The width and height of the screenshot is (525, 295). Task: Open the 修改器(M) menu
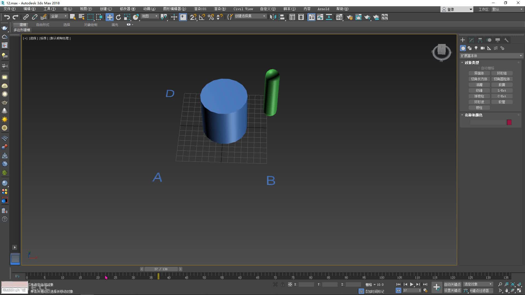pyautogui.click(x=127, y=9)
